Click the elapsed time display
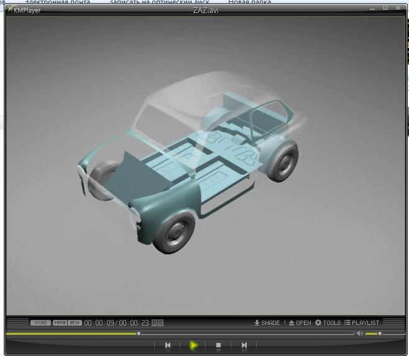 click(99, 322)
